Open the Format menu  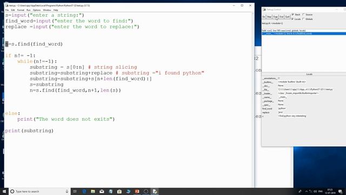[21, 10]
